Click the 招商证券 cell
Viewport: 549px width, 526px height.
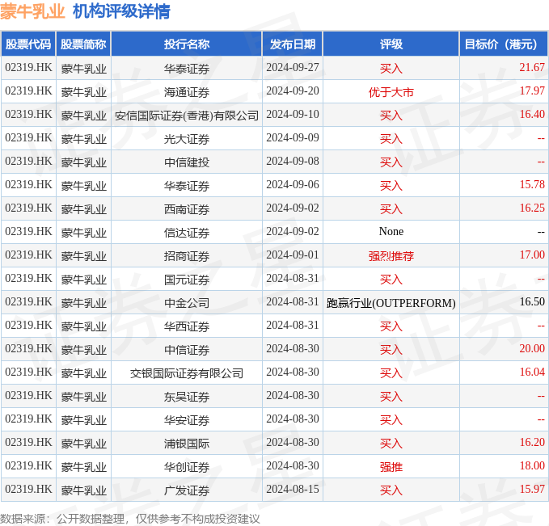pos(187,256)
